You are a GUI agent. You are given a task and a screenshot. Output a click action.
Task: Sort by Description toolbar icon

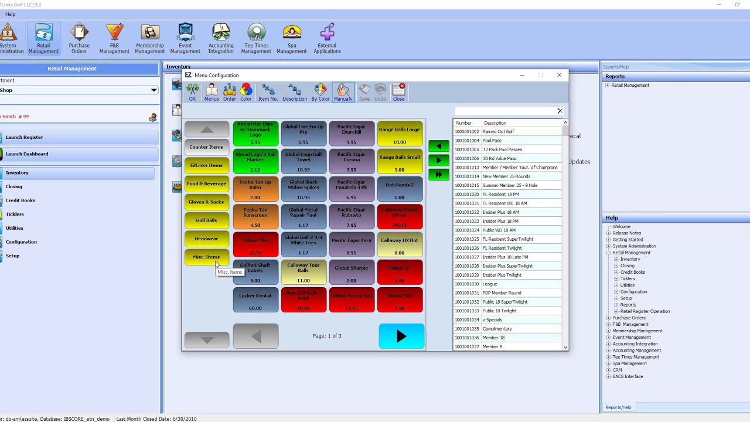(295, 93)
